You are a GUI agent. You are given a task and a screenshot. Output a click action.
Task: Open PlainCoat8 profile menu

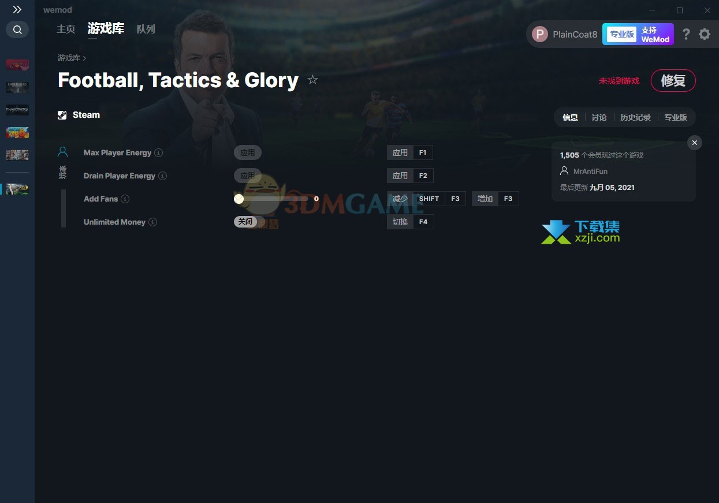click(564, 34)
